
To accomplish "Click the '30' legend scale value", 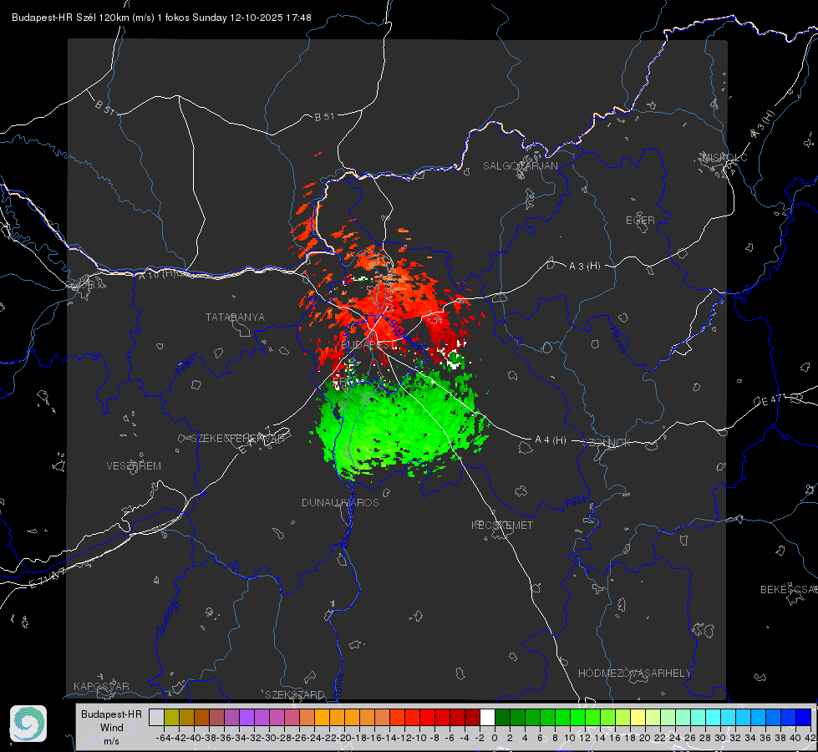I will pyautogui.click(x=720, y=738).
